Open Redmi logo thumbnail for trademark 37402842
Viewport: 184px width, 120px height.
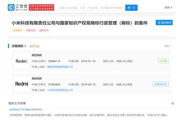[22, 84]
